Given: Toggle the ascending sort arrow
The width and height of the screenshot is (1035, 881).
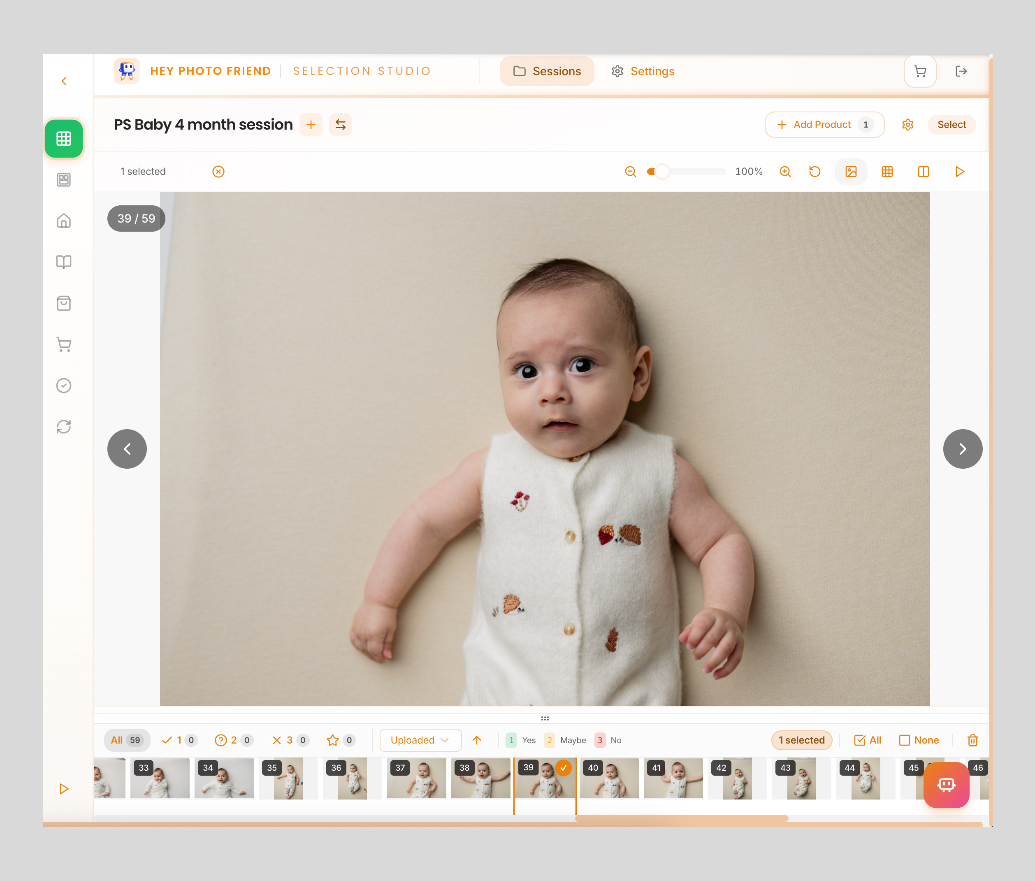Looking at the screenshot, I should pyautogui.click(x=477, y=740).
